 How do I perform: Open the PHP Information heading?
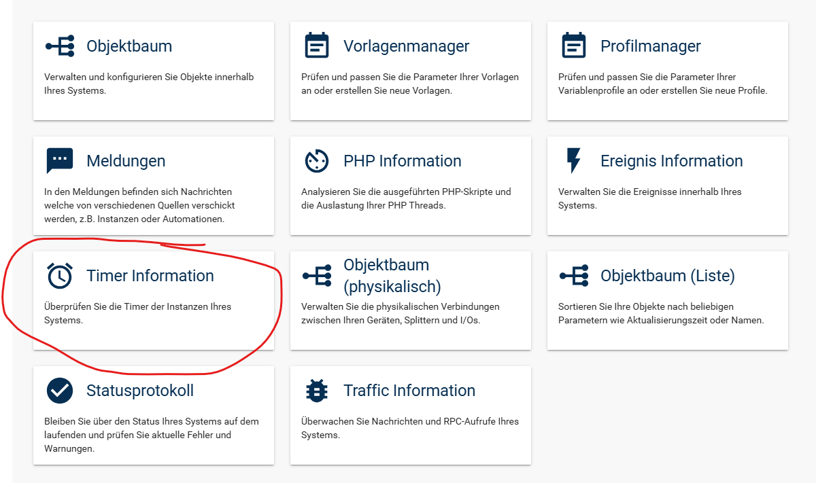[402, 161]
